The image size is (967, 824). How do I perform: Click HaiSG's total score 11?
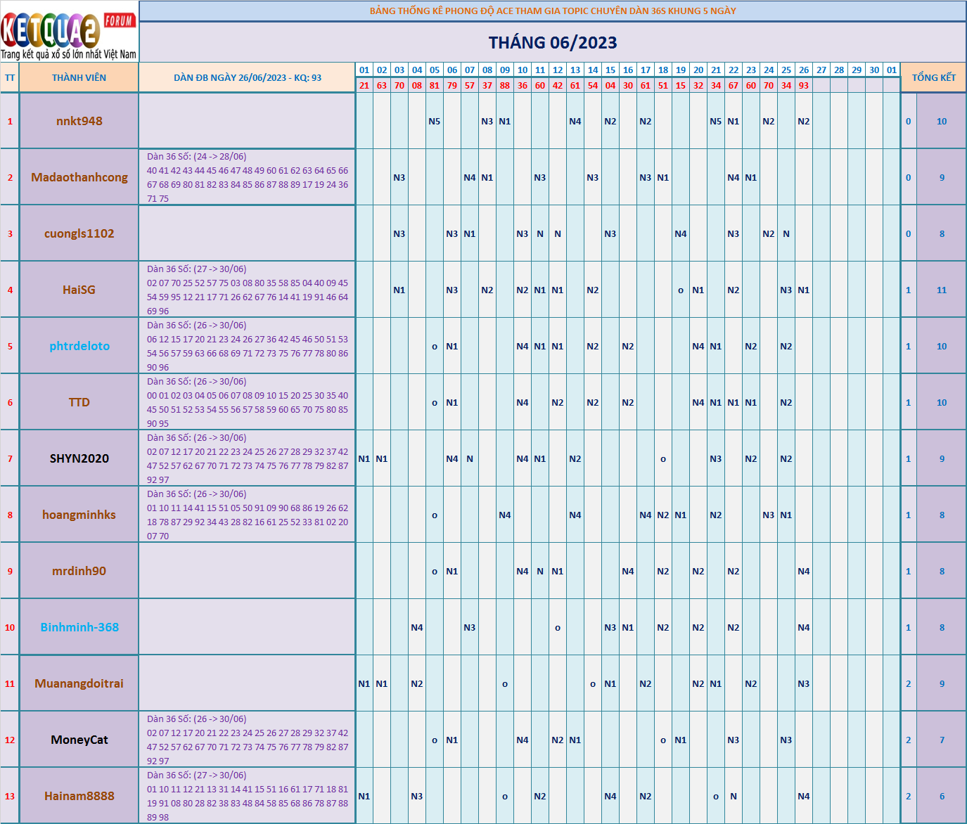tap(941, 290)
